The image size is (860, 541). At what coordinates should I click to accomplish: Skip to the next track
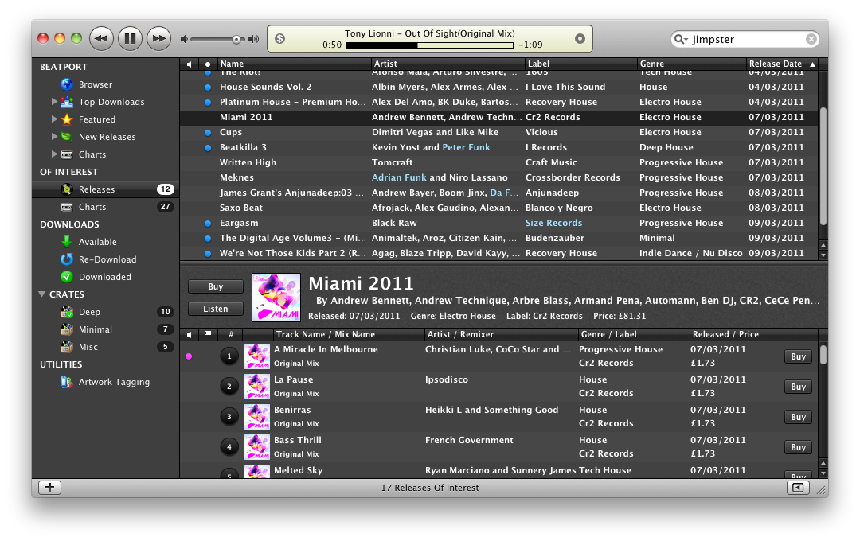159,37
